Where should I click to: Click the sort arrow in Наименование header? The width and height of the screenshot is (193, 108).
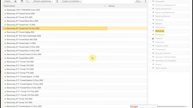(105, 6)
